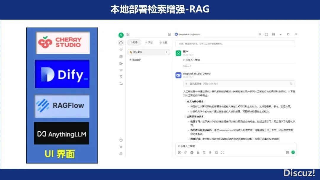This screenshot has height=180, width=320.
Task: Click the icon after the globe
Action: 198,152
